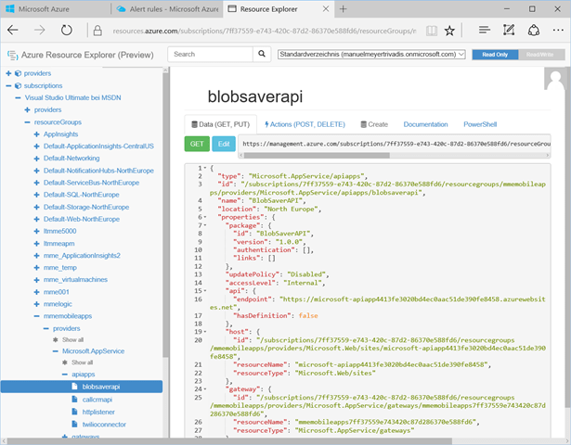Collapse the subscriptions node
The image size is (571, 445).
point(8,86)
